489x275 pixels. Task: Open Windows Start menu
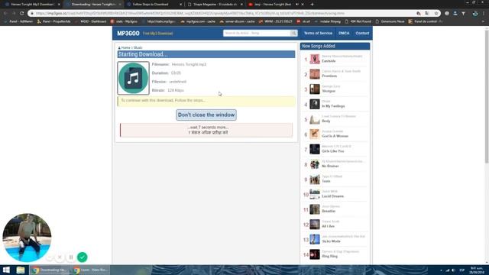click(6, 270)
